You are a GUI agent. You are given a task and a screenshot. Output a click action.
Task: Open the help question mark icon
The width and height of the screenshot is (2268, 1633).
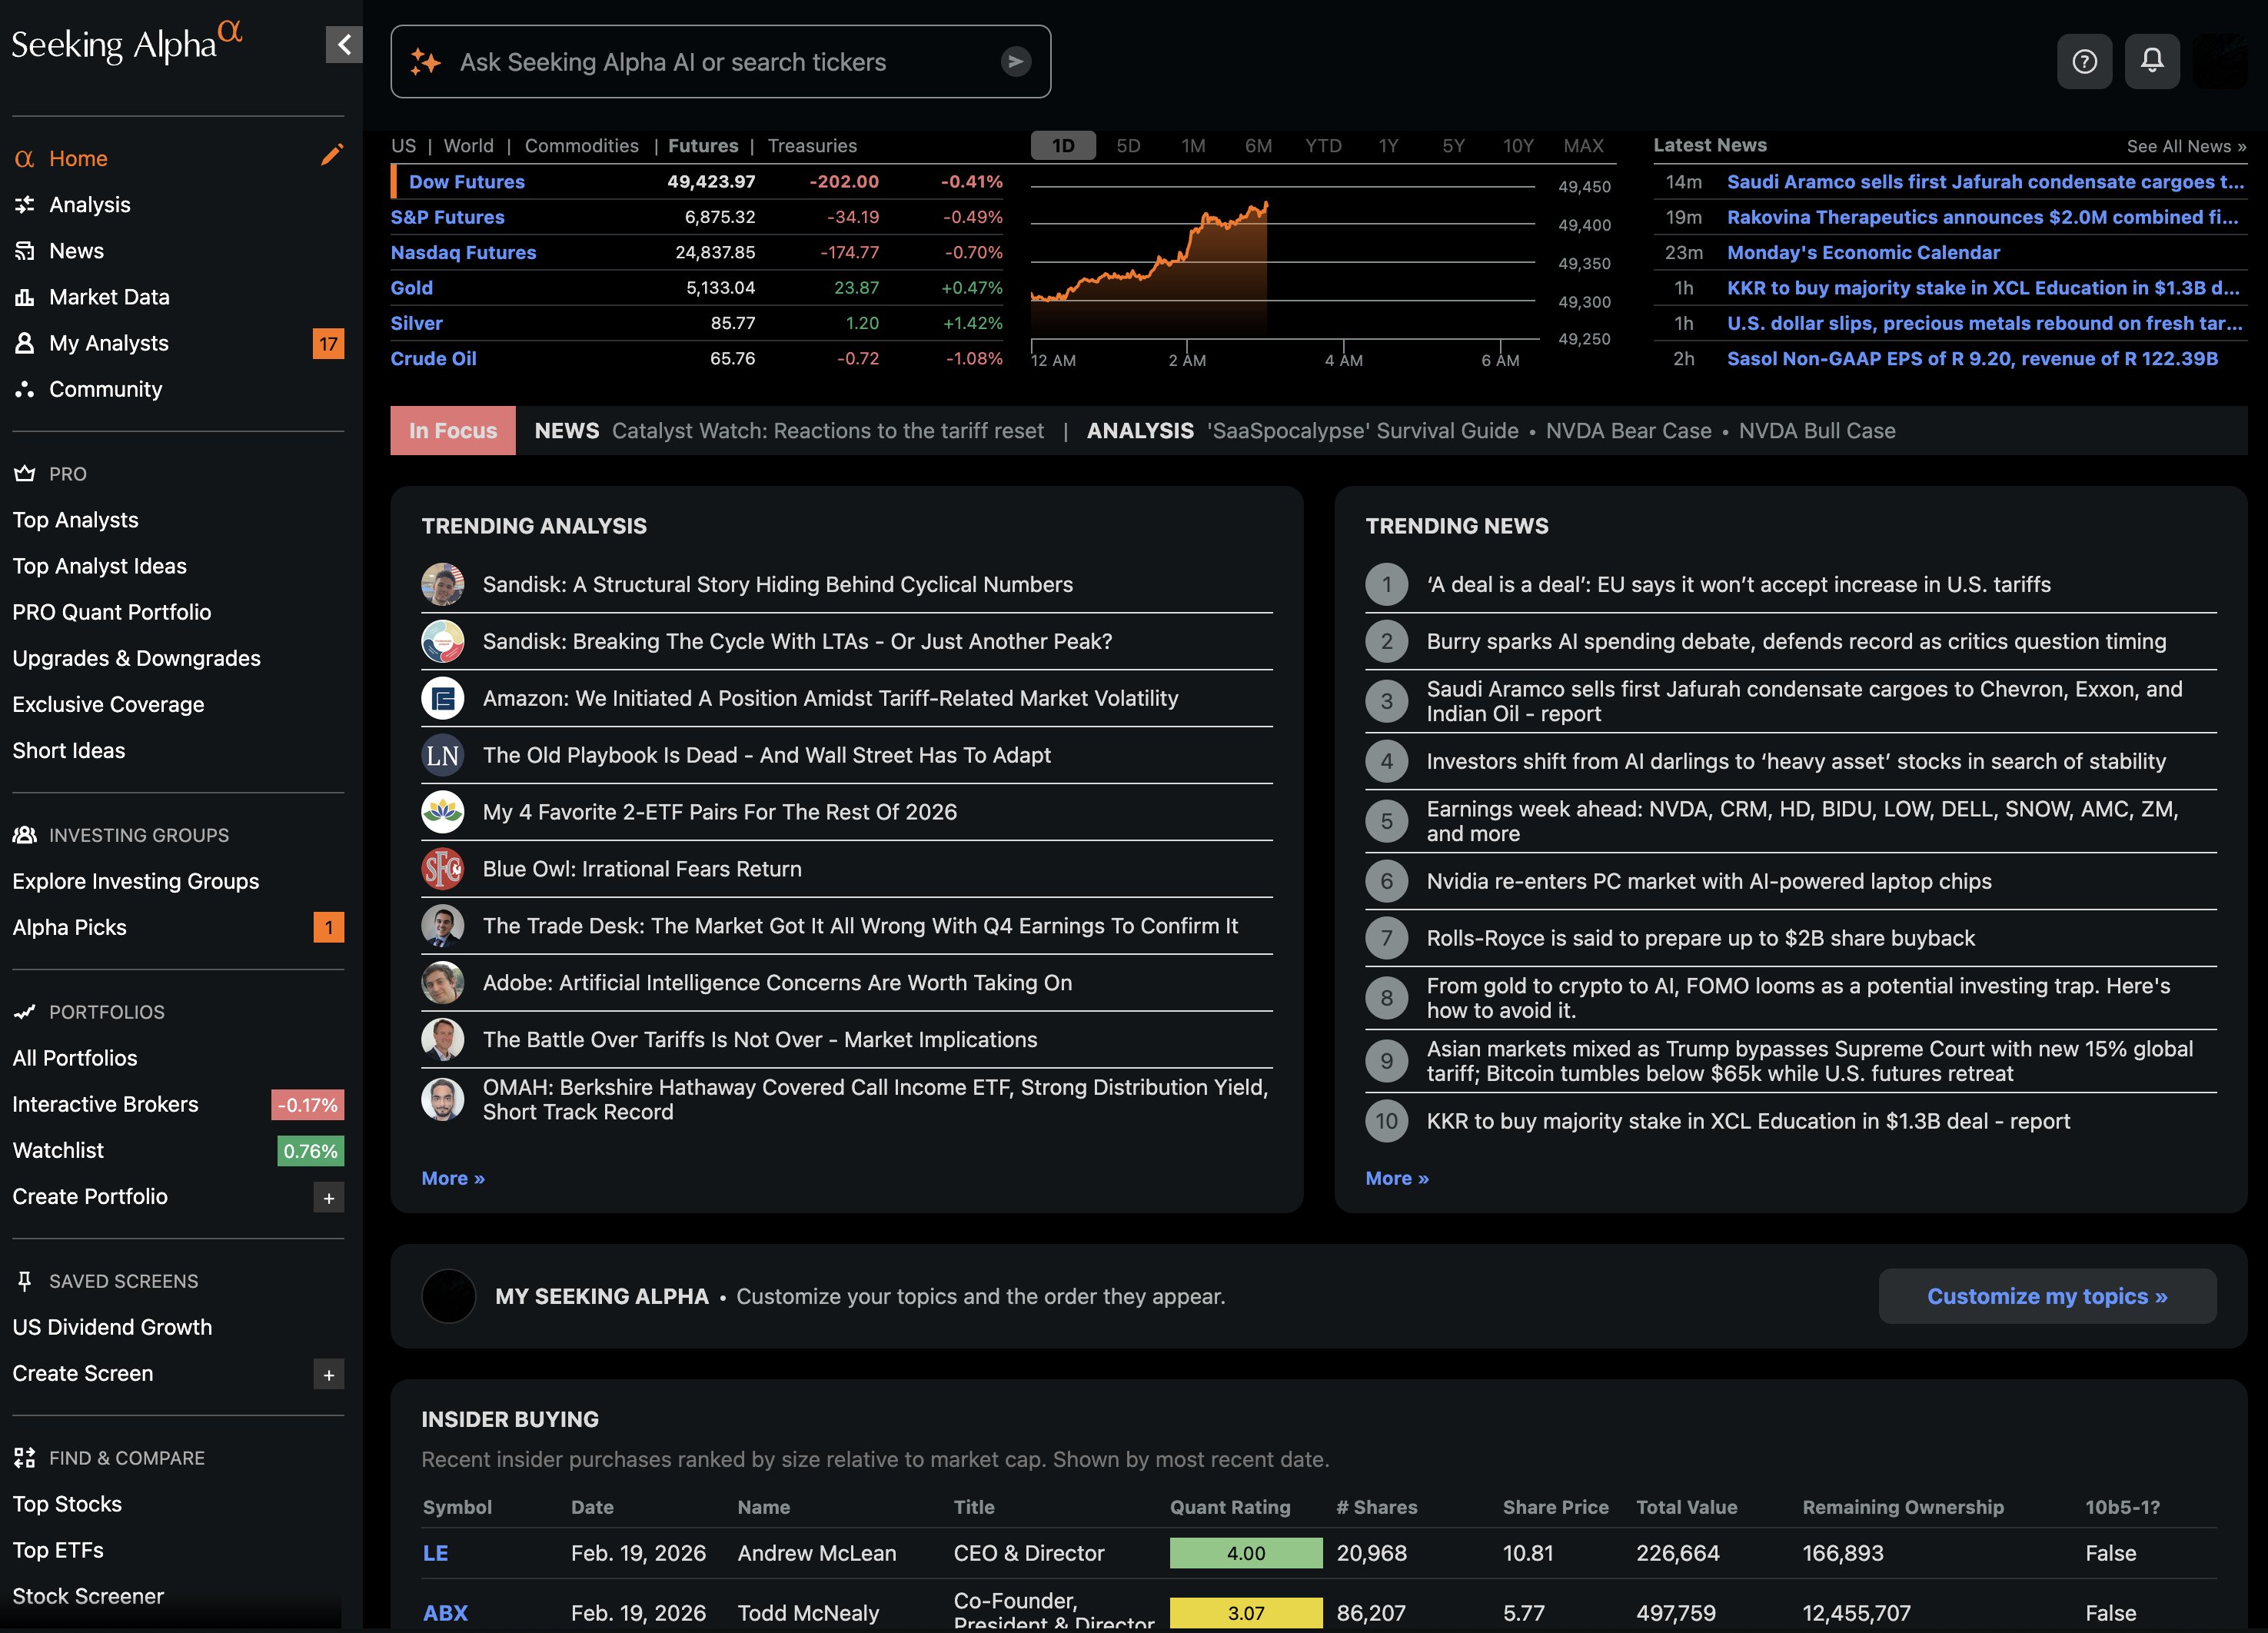point(2085,61)
